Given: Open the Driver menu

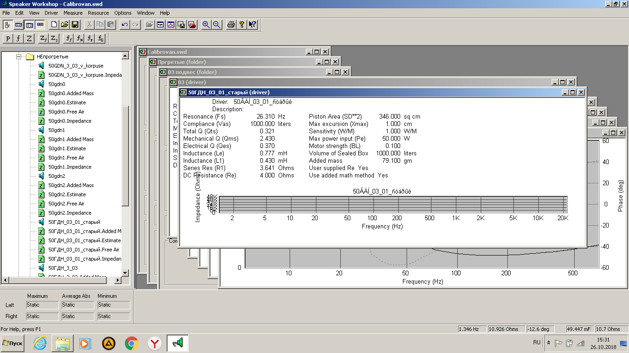Looking at the screenshot, I should pyautogui.click(x=52, y=13).
